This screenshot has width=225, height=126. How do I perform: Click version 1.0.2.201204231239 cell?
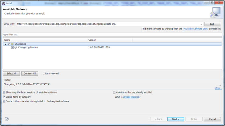(99, 47)
